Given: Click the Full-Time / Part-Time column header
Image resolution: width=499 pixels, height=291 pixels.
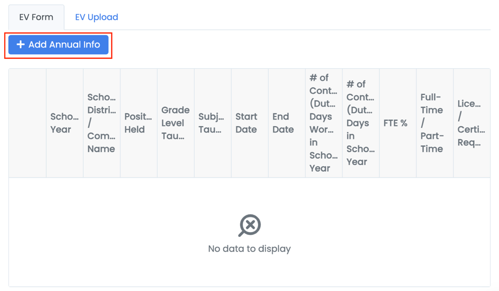Looking at the screenshot, I should 434,123.
